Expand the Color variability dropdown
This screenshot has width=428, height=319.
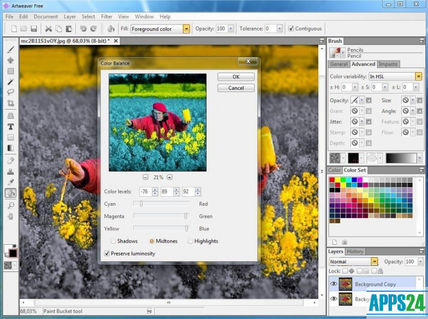tap(418, 76)
